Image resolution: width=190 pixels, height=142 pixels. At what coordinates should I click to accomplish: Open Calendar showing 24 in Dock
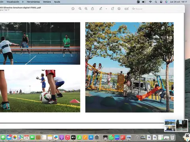(27, 138)
